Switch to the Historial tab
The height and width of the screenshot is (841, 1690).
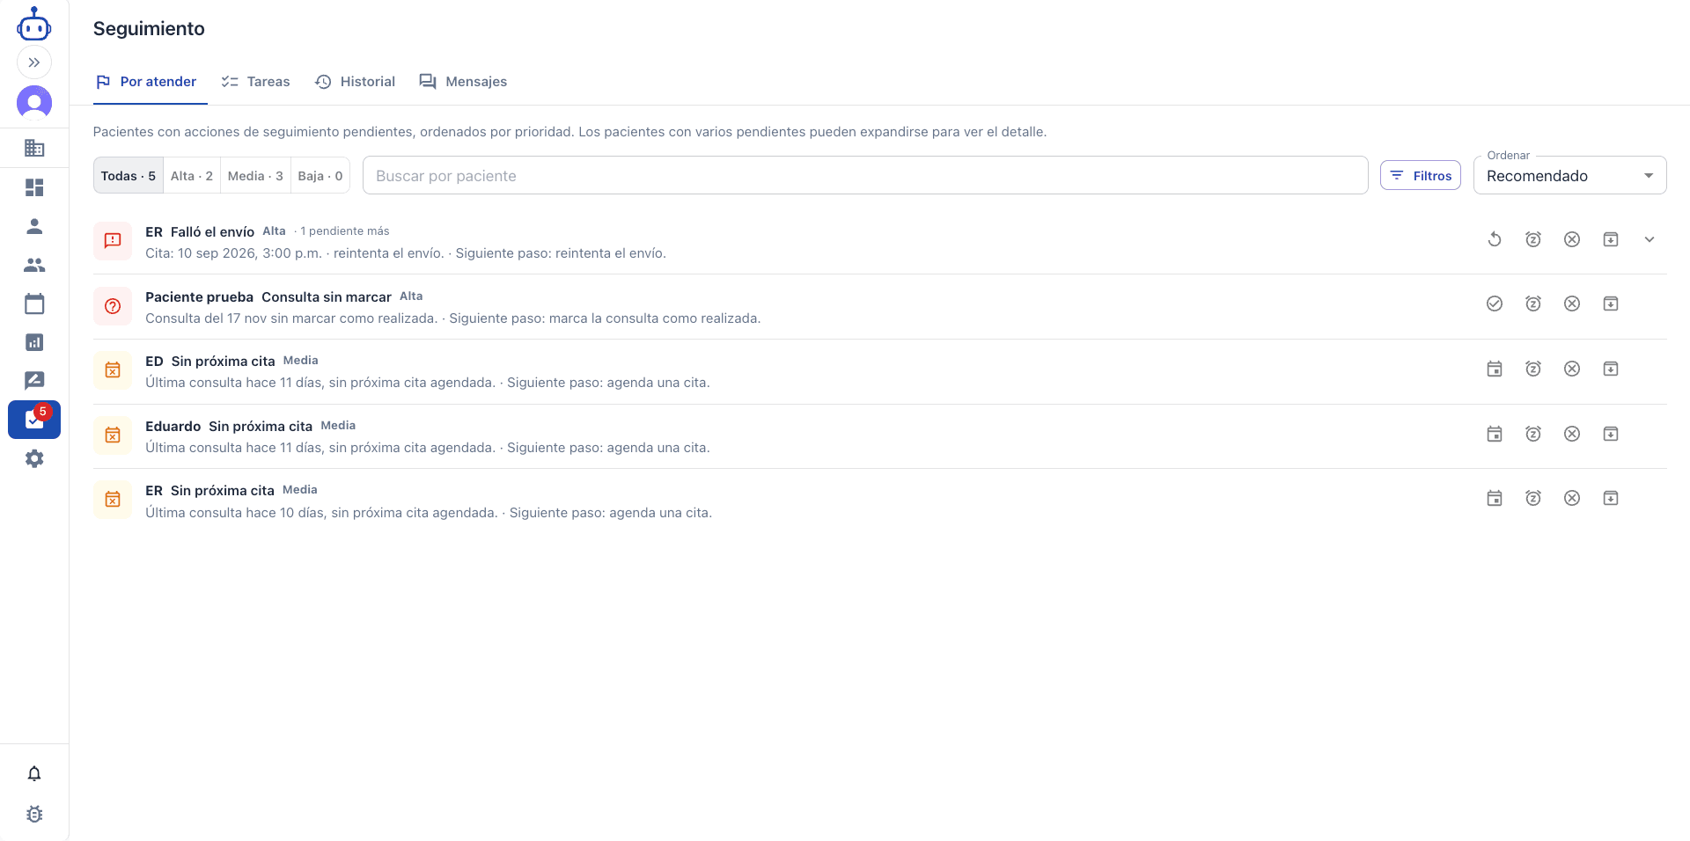pyautogui.click(x=355, y=82)
